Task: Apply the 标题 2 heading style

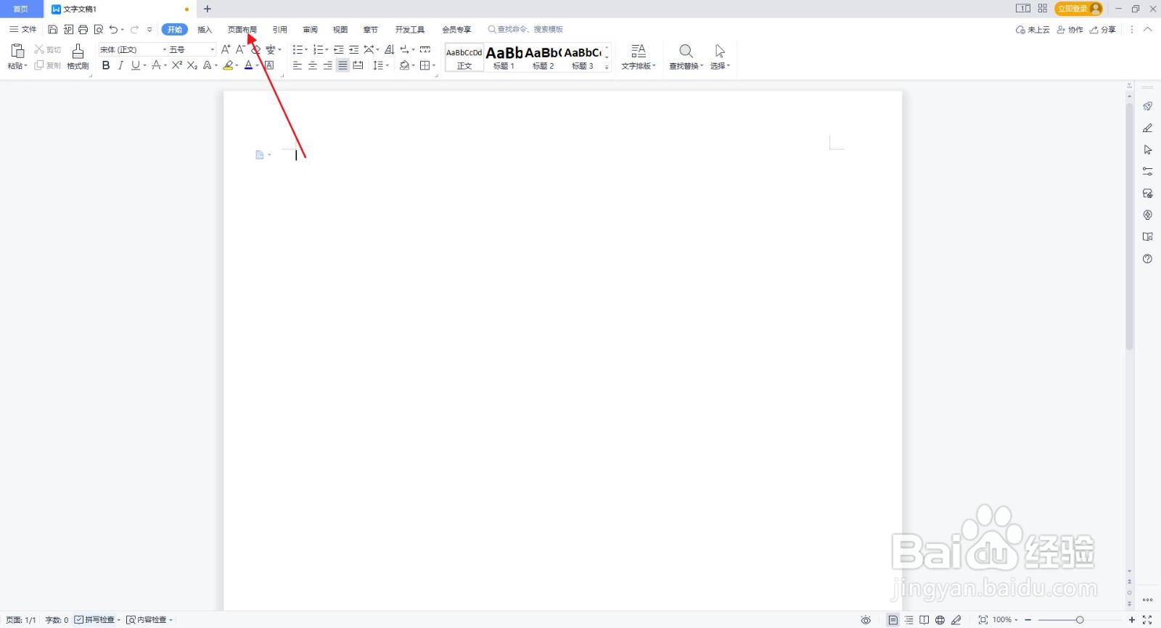Action: point(543,57)
